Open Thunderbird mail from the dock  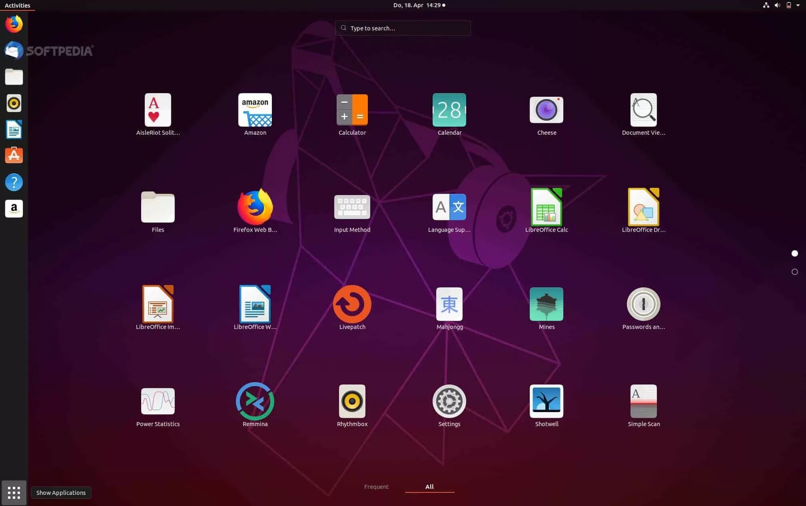tap(14, 51)
